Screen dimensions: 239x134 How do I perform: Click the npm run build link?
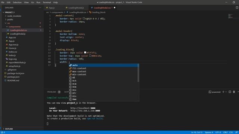(x=95, y=118)
